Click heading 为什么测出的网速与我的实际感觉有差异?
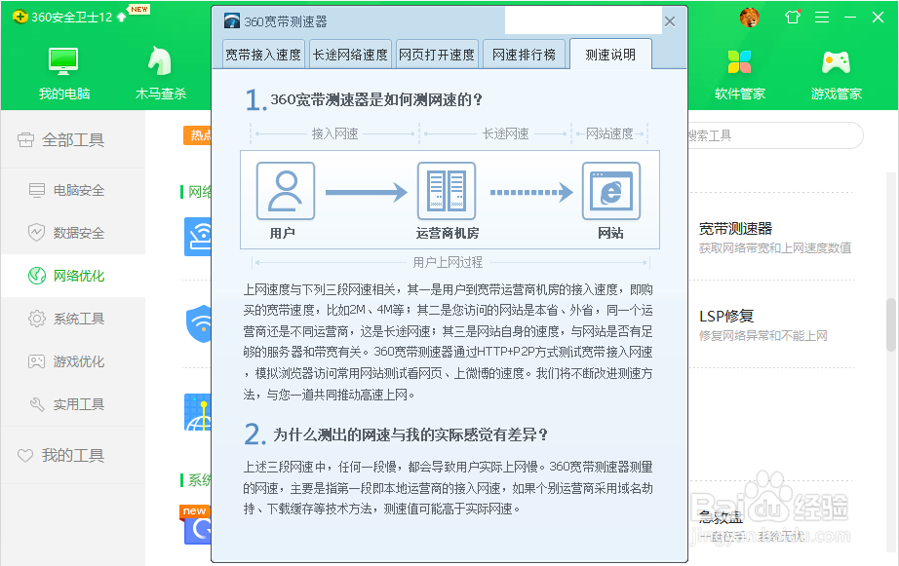Screen dimensions: 899x566 410,434
